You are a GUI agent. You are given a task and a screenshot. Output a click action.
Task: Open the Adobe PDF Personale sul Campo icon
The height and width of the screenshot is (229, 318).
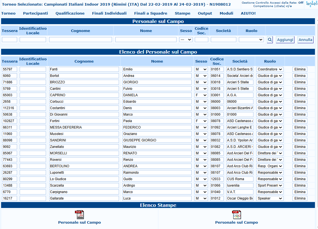tap(79, 215)
